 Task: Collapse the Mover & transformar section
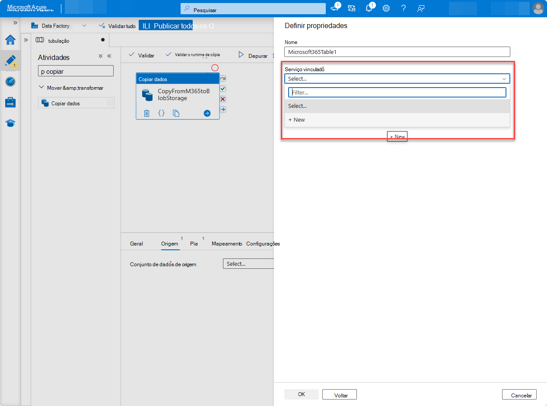click(x=42, y=88)
